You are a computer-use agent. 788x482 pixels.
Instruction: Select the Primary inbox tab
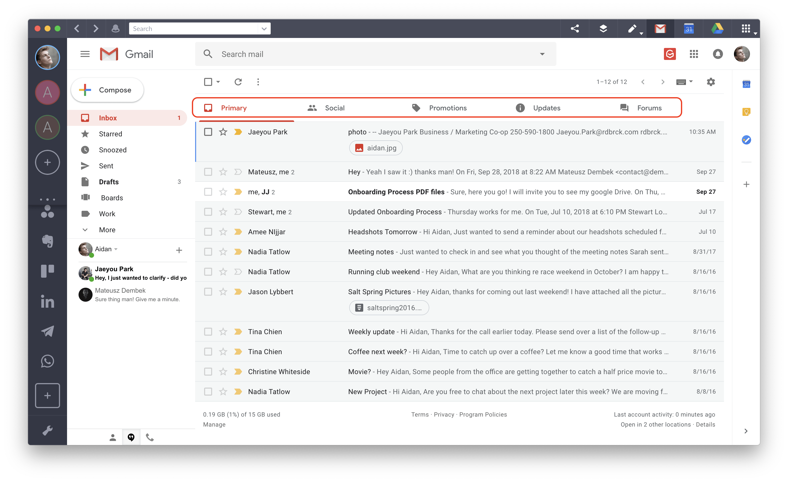click(233, 107)
